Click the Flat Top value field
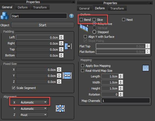This screenshot has height=121, width=155. 121,46
